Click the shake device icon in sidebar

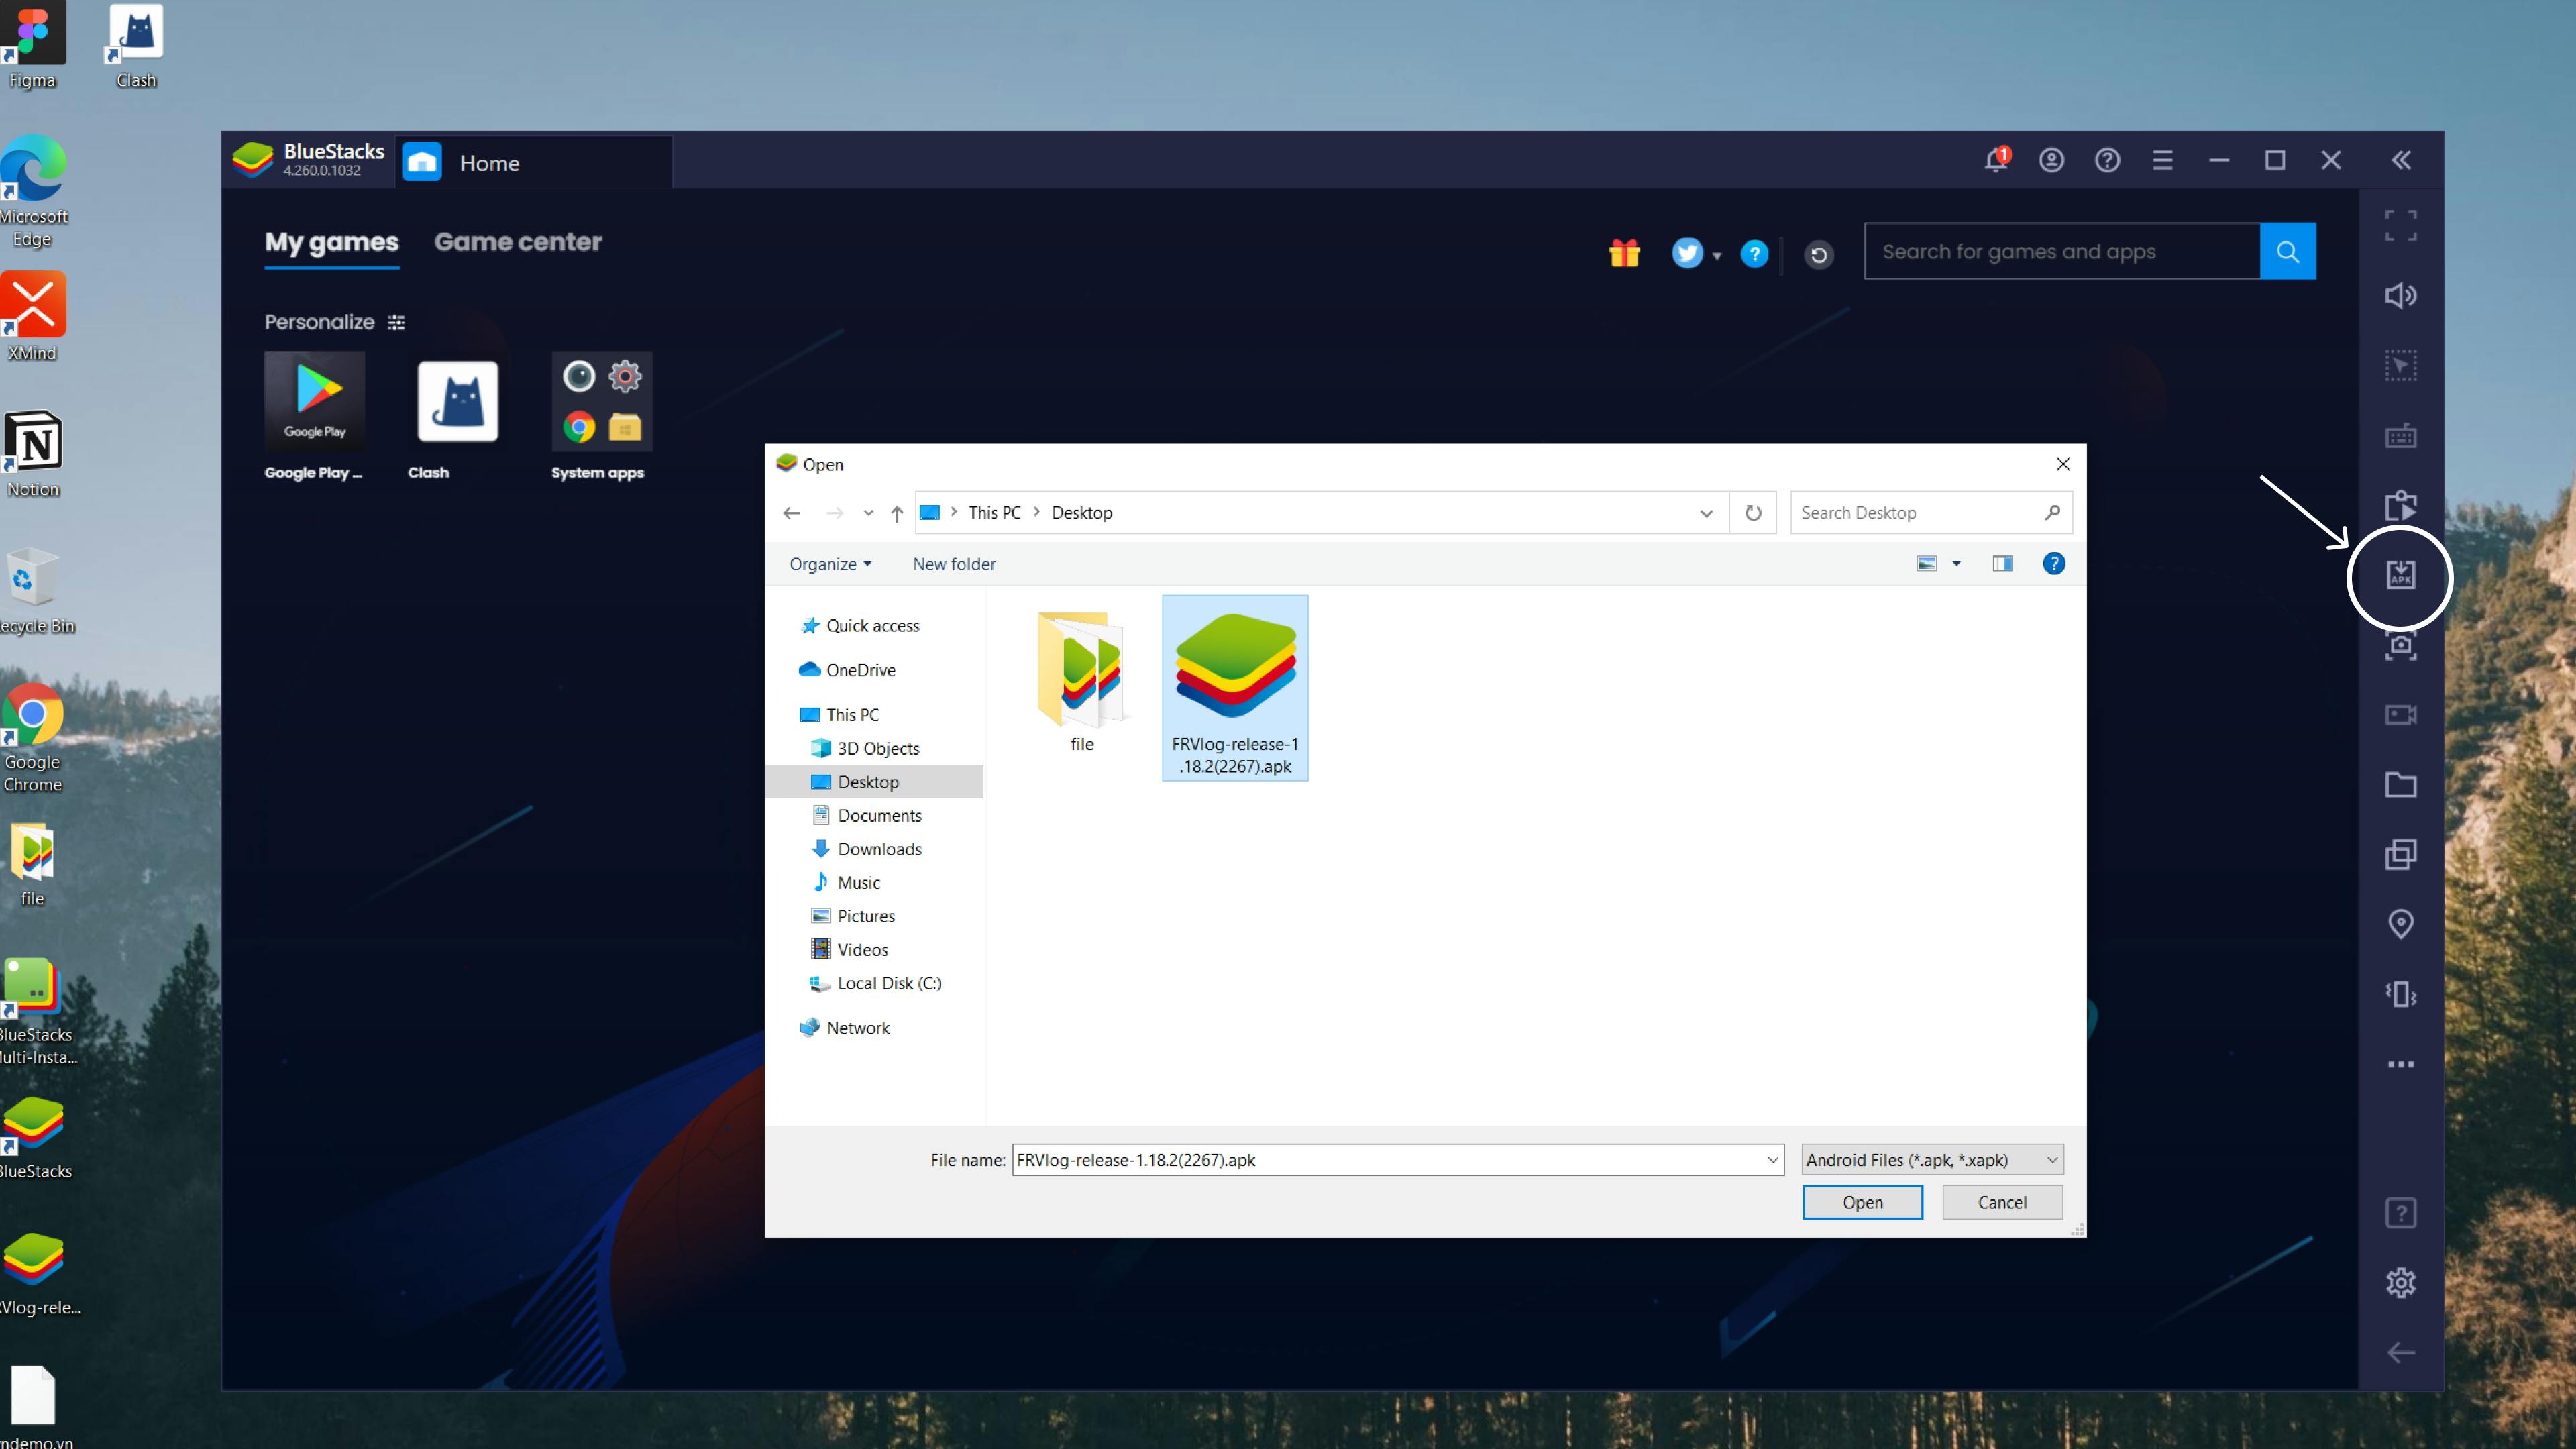pos(2401,994)
